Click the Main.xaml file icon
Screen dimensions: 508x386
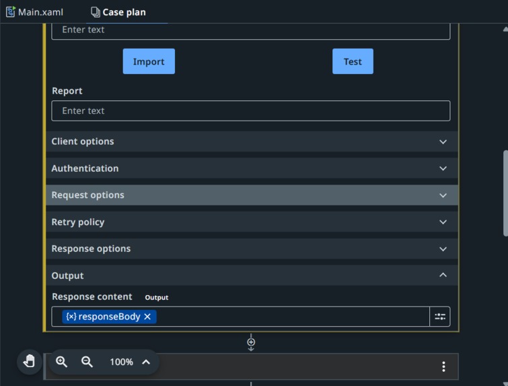pyautogui.click(x=10, y=11)
